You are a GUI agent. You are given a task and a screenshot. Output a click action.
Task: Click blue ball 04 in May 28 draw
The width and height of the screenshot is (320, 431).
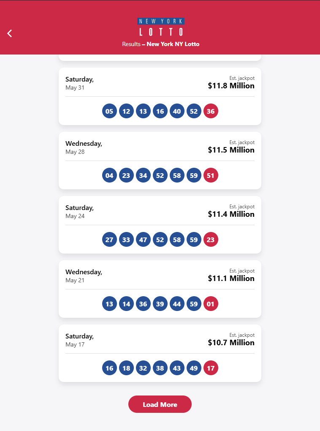tap(109, 176)
